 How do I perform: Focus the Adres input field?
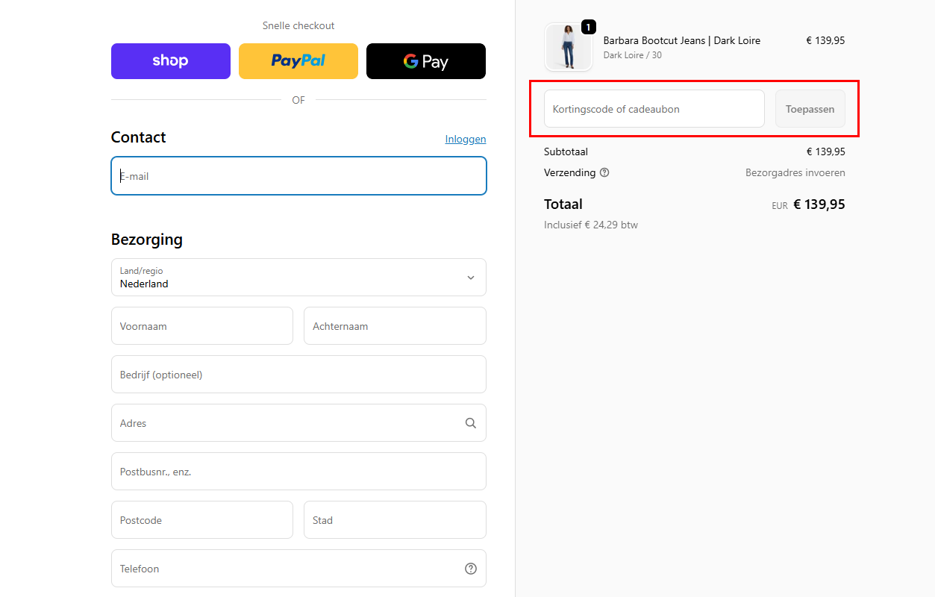(287, 423)
